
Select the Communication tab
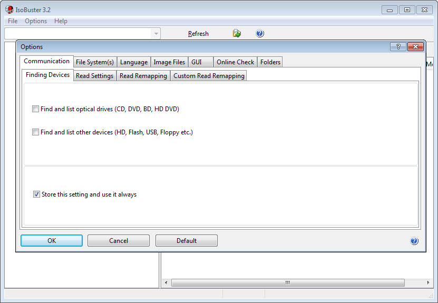47,61
